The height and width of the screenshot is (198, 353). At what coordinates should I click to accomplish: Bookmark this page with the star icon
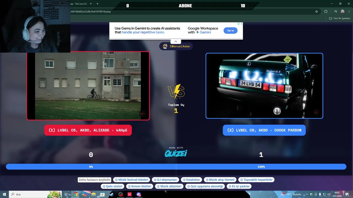click(317, 12)
